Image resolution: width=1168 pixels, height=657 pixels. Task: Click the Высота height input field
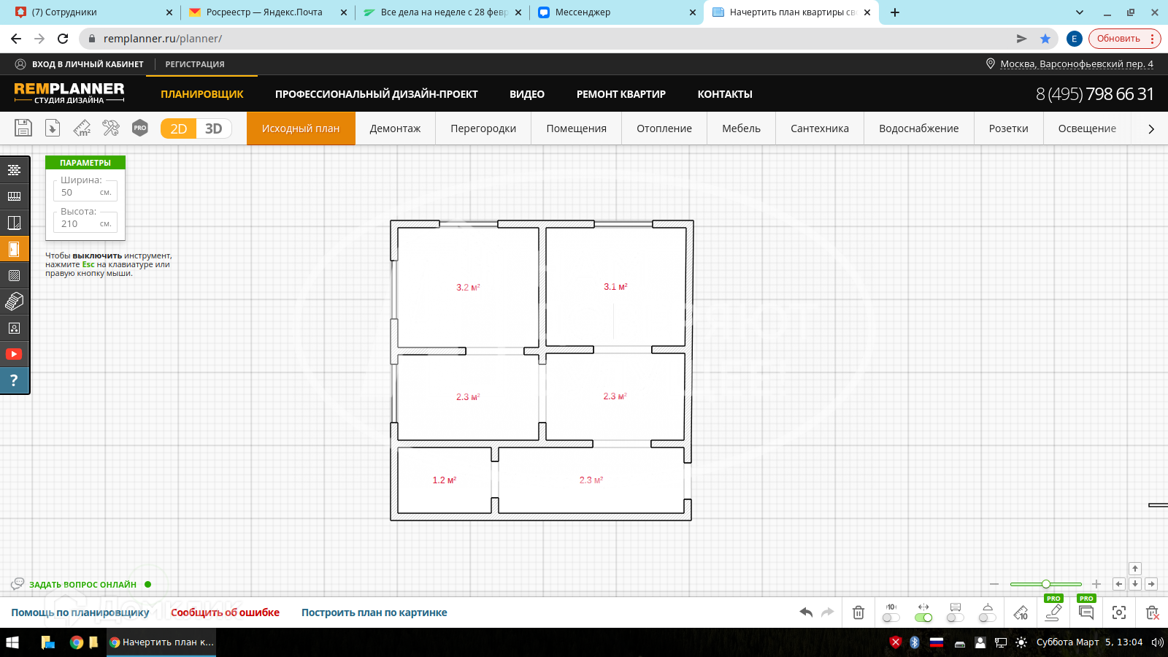click(x=85, y=224)
